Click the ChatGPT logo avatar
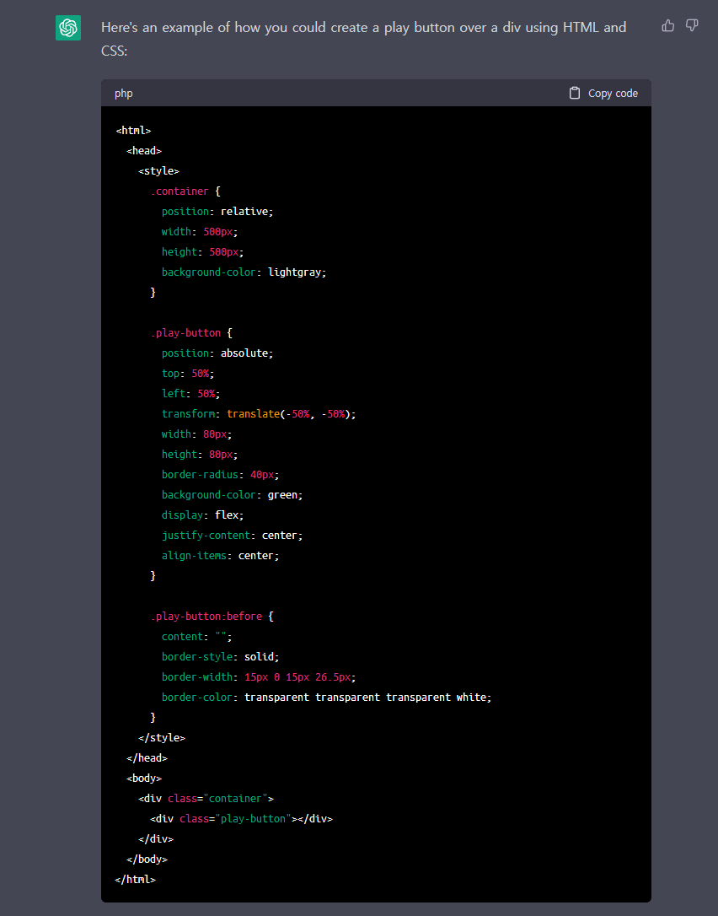Image resolution: width=718 pixels, height=916 pixels. pyautogui.click(x=68, y=28)
